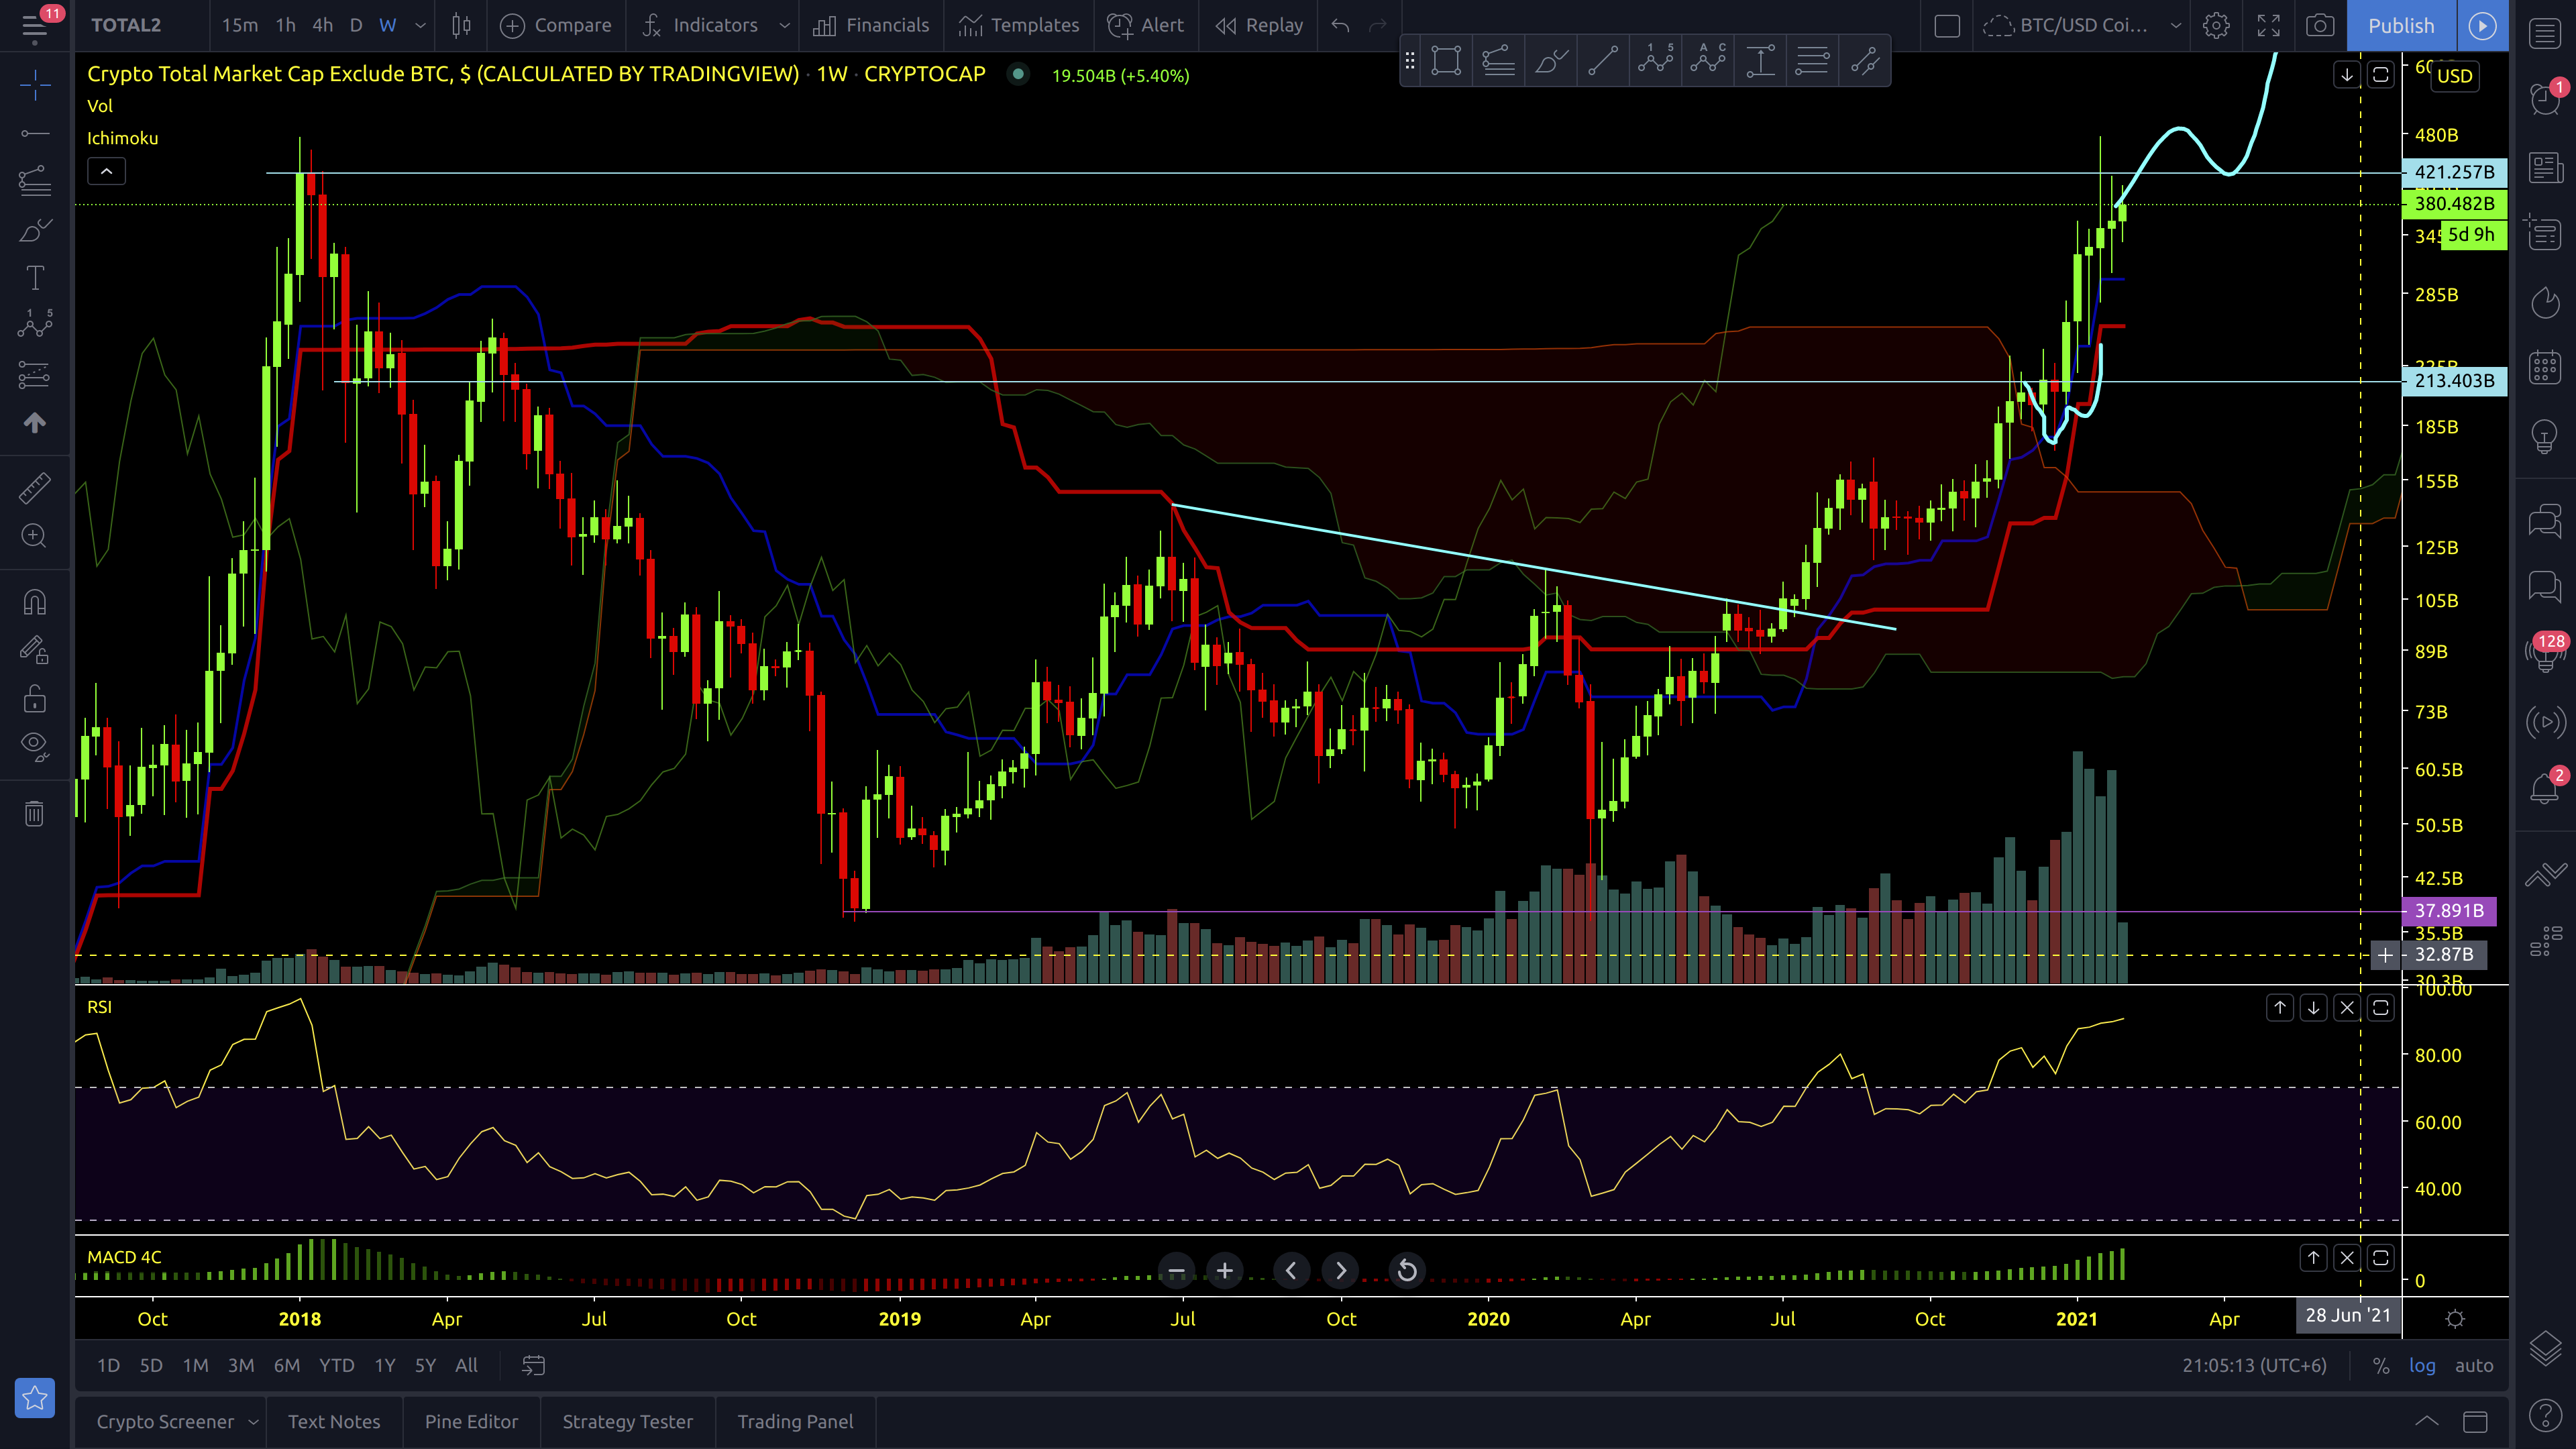Open the prediction and measurement tools

(x=35, y=376)
